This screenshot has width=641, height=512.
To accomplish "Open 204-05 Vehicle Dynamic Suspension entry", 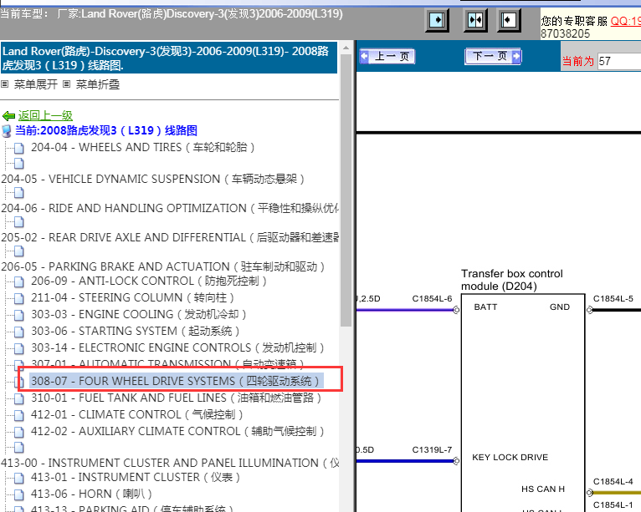I will pos(152,179).
